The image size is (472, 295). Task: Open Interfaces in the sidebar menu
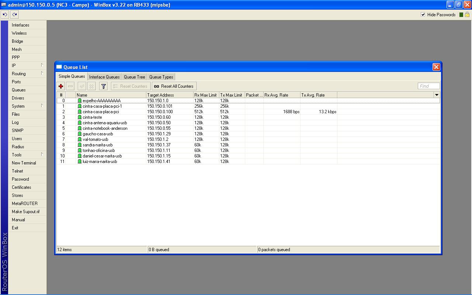point(27,25)
